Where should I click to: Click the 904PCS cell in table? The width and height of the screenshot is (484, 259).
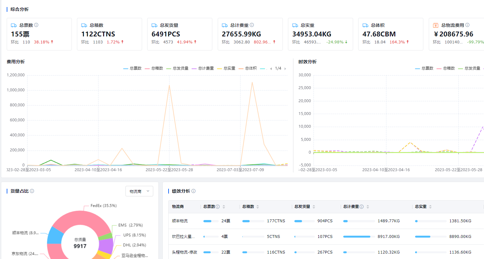click(325, 221)
